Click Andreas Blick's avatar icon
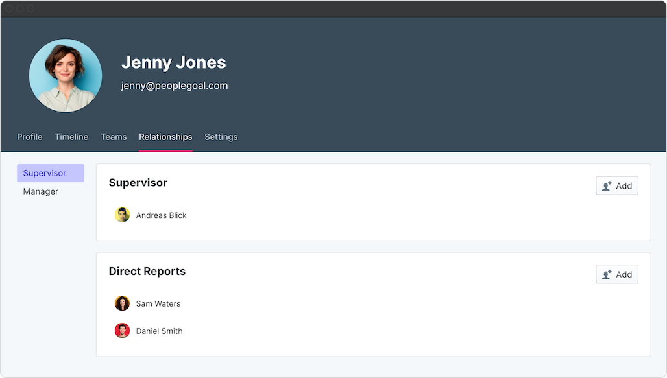The width and height of the screenshot is (667, 378). [x=122, y=215]
